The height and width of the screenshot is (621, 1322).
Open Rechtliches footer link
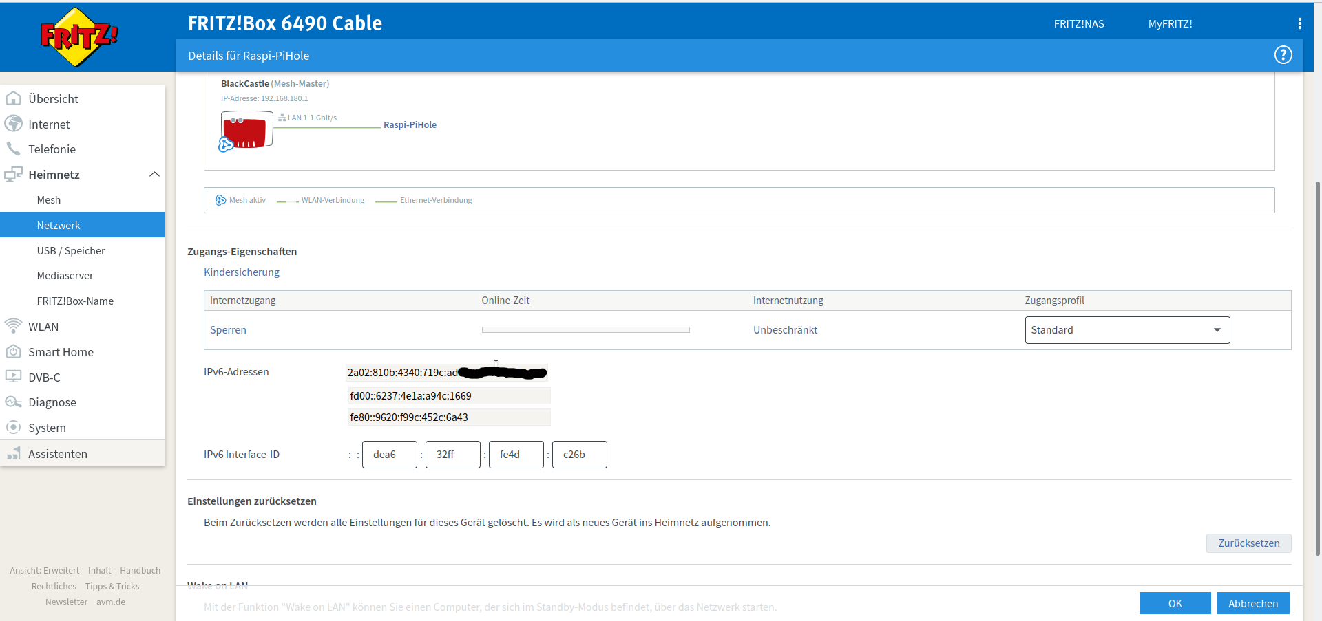(x=54, y=586)
